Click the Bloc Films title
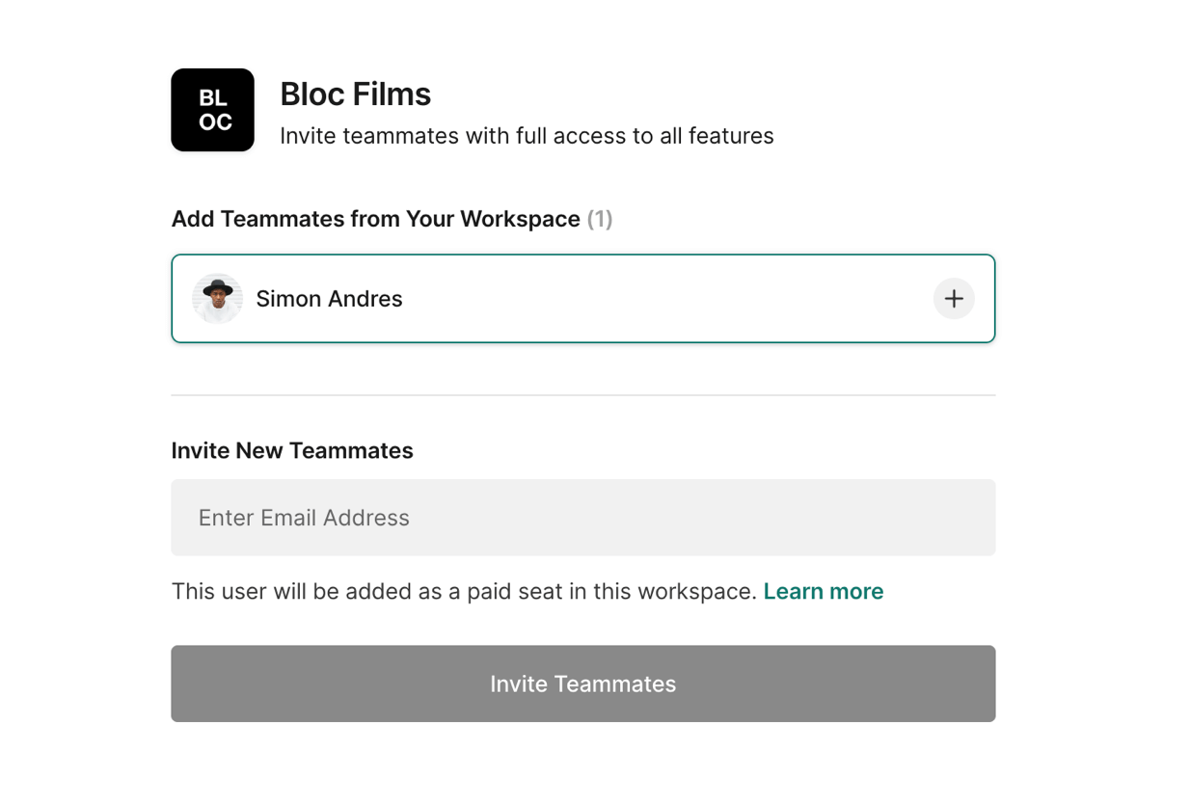 click(x=355, y=94)
